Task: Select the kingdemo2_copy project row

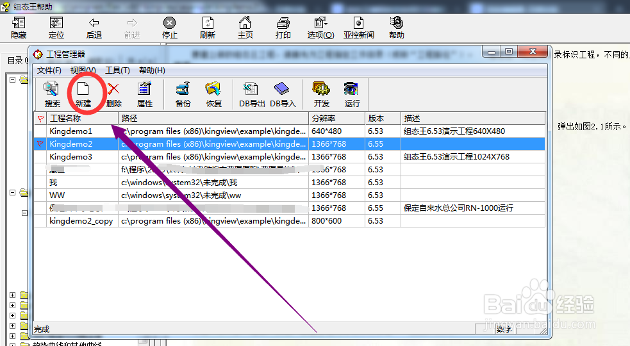Action: coord(290,221)
